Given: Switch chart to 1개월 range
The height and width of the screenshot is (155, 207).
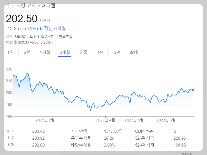Looking at the screenshot, I should [45, 52].
